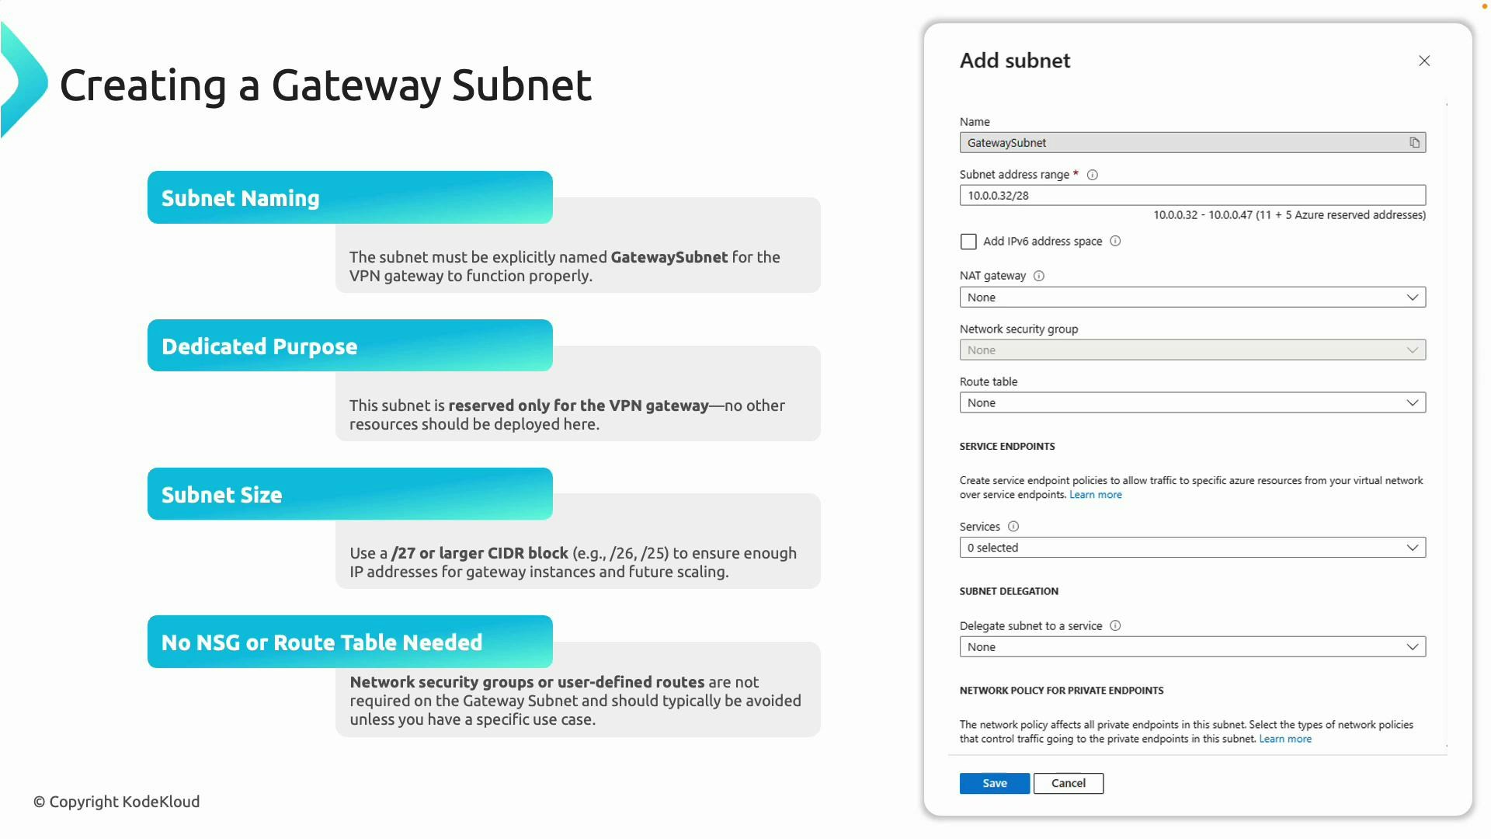Image resolution: width=1491 pixels, height=839 pixels.
Task: Open the NAT gateway dropdown
Action: [x=1193, y=297]
